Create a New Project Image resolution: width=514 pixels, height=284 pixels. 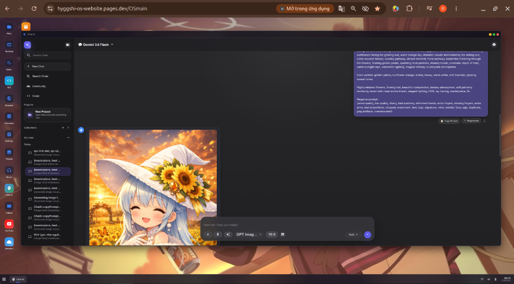point(48,115)
